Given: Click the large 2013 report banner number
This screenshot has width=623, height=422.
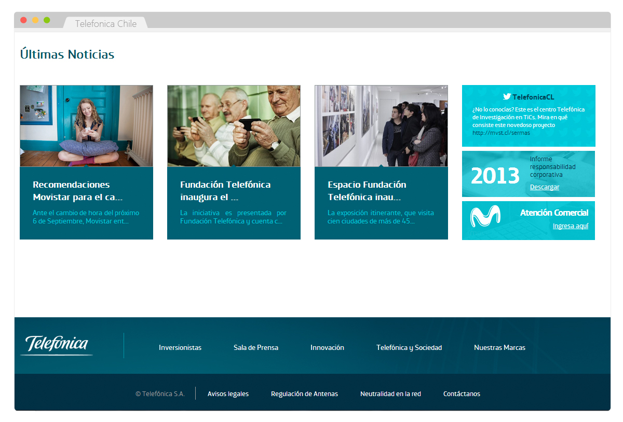Looking at the screenshot, I should click(495, 176).
